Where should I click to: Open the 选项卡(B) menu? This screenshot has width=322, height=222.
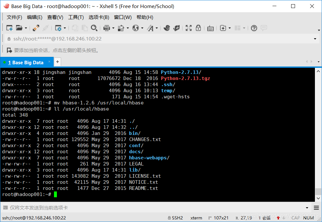[x=99, y=17]
